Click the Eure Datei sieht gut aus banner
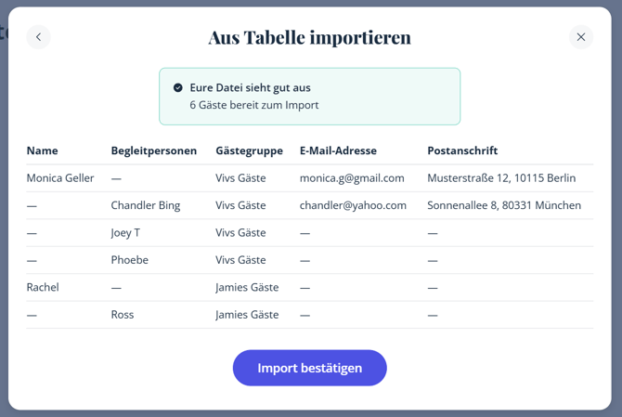 [x=309, y=97]
